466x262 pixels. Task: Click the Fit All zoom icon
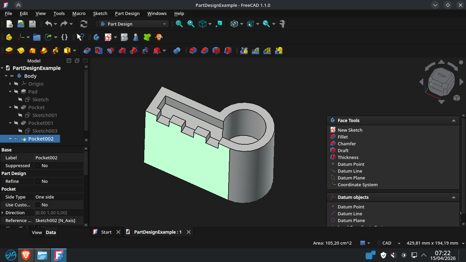(179, 24)
